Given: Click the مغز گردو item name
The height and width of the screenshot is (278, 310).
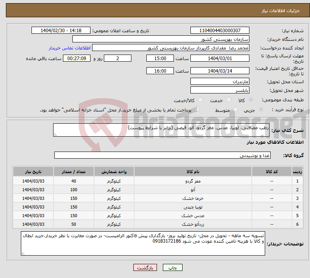Looking at the screenshot, I should pyautogui.click(x=193, y=181).
